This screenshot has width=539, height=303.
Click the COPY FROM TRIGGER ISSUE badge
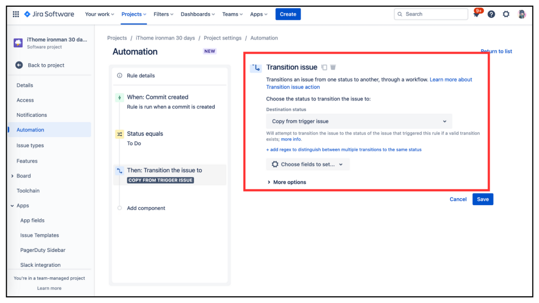click(160, 180)
